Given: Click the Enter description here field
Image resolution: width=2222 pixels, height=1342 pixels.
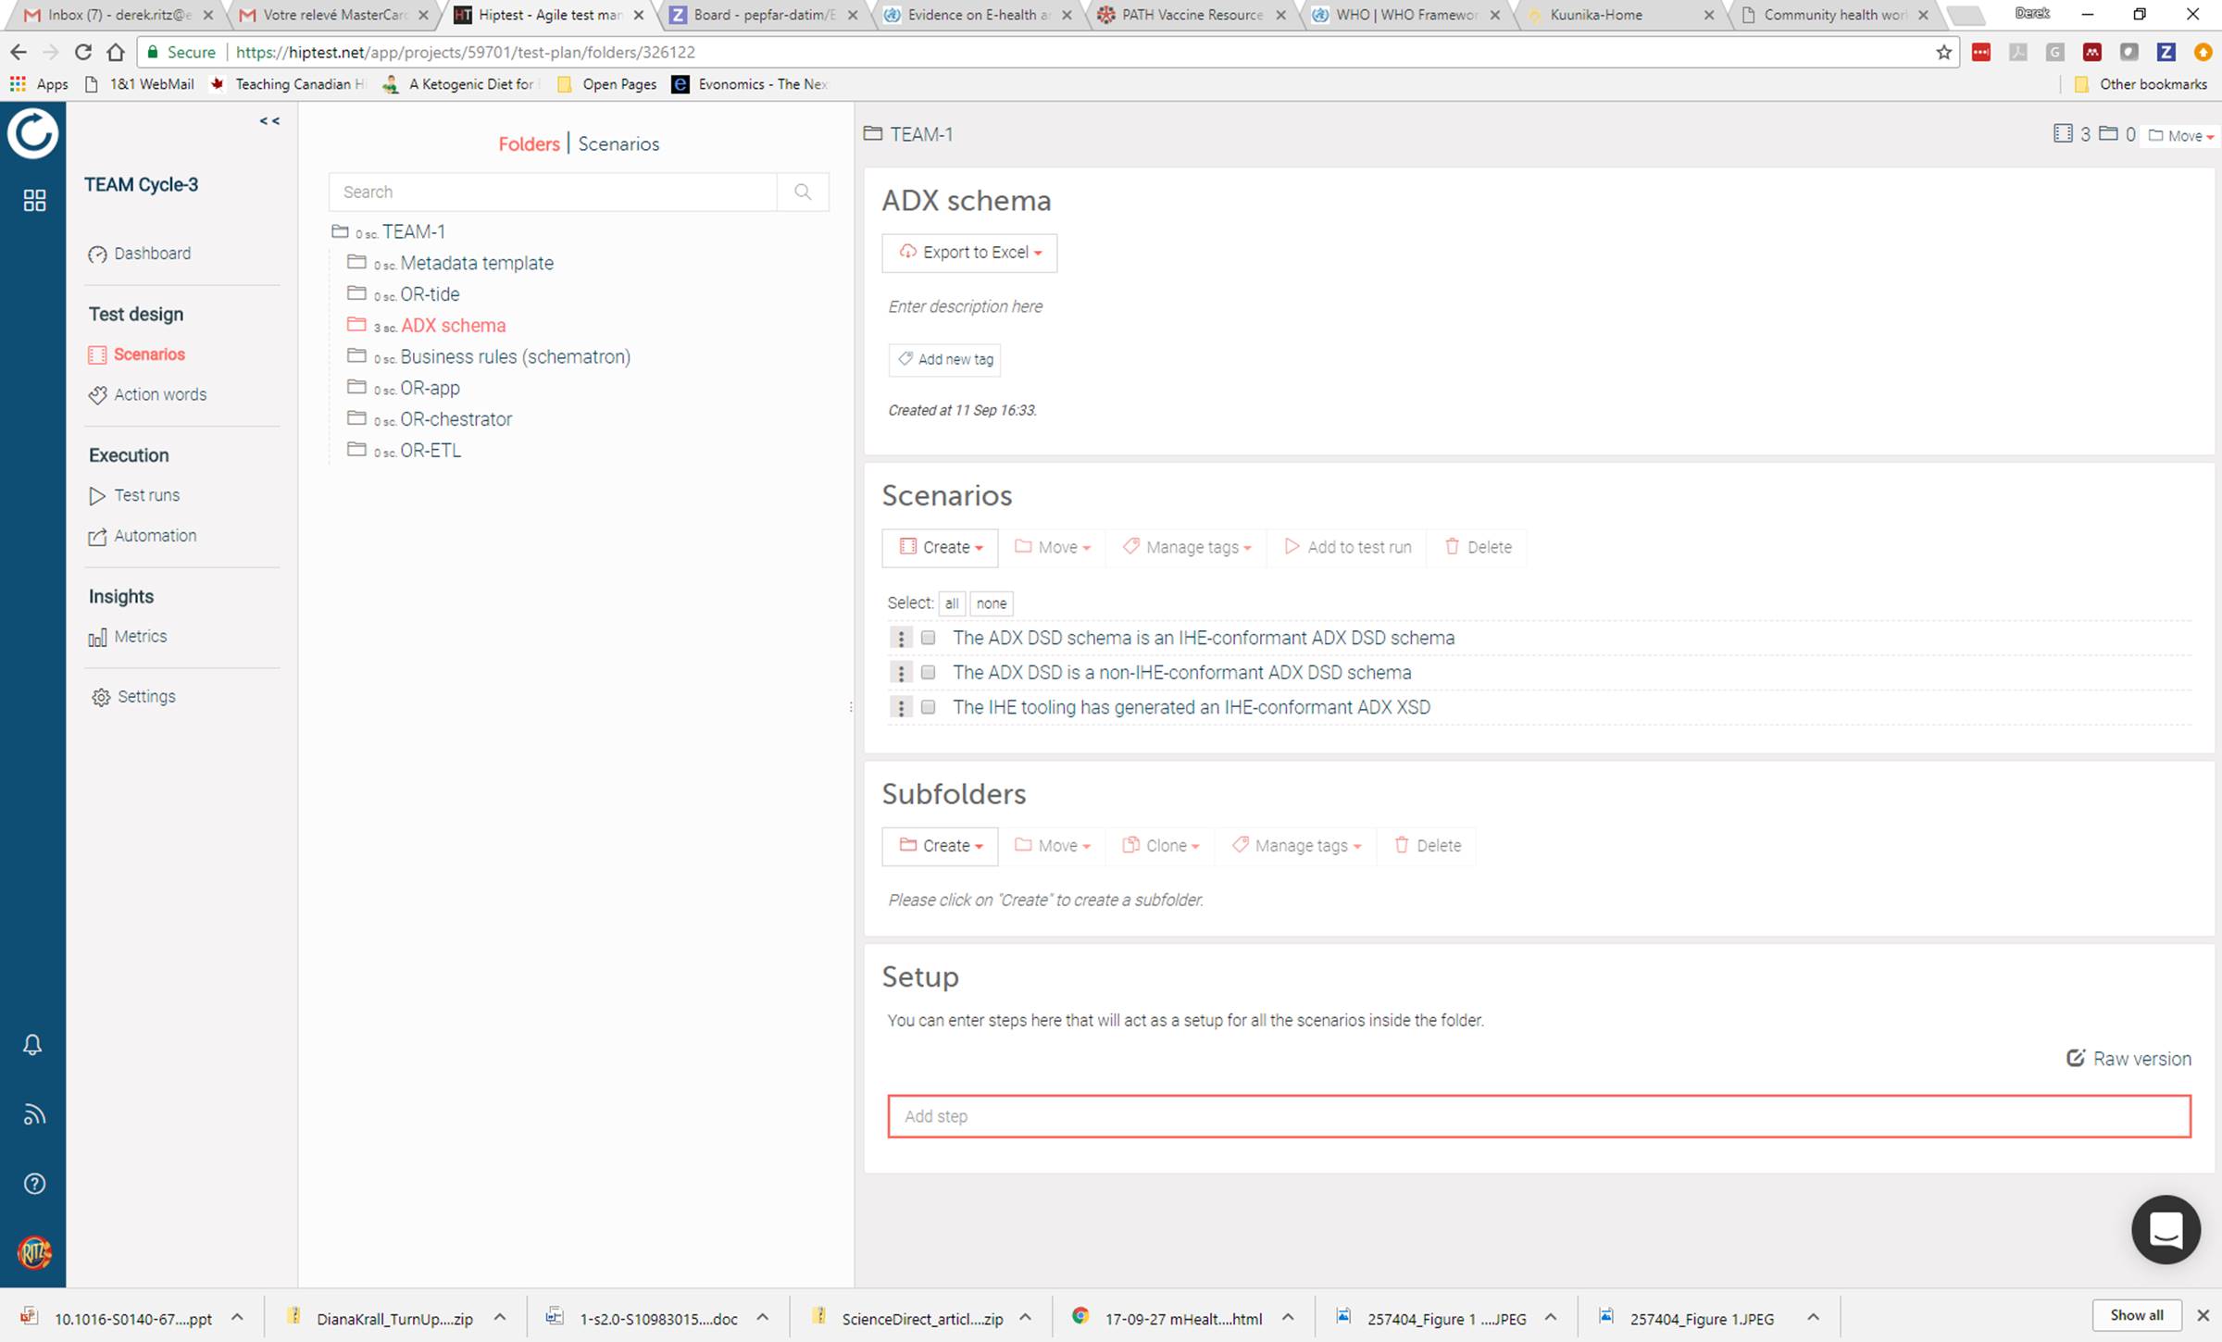Looking at the screenshot, I should pyautogui.click(x=965, y=306).
